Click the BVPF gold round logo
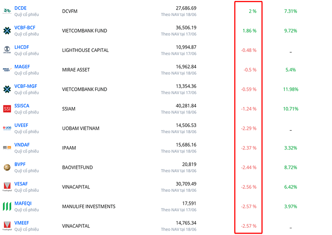Screen dimensions: 332x235 coord(7,167)
